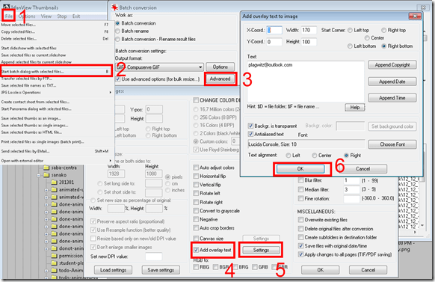Click the permission folder icon
The height and width of the screenshot is (282, 435).
pos(54,256)
